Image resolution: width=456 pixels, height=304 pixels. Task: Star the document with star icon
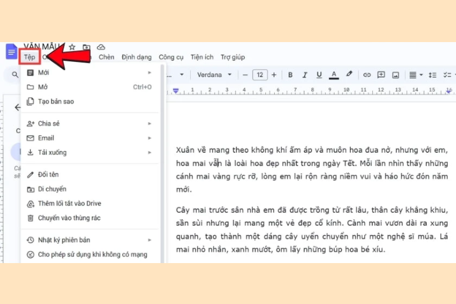tap(72, 47)
